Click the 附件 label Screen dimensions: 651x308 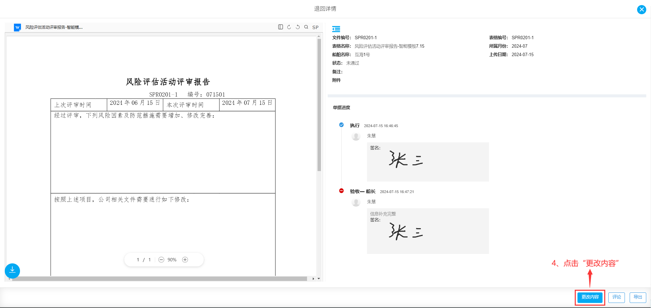[337, 80]
